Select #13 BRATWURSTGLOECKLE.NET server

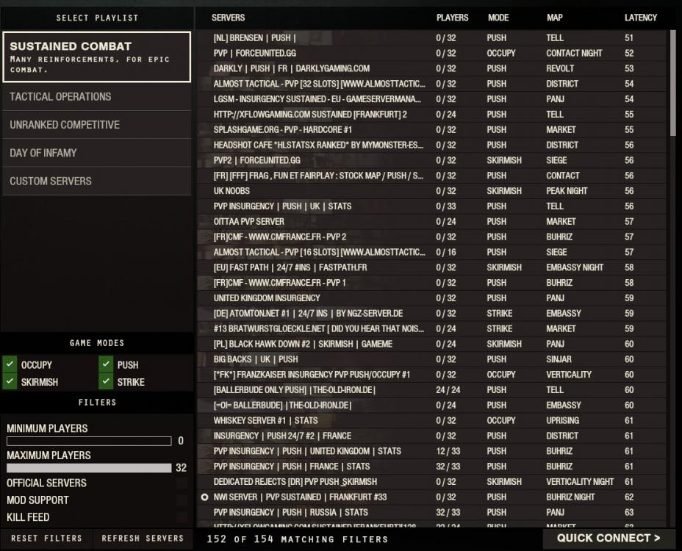[432, 329]
